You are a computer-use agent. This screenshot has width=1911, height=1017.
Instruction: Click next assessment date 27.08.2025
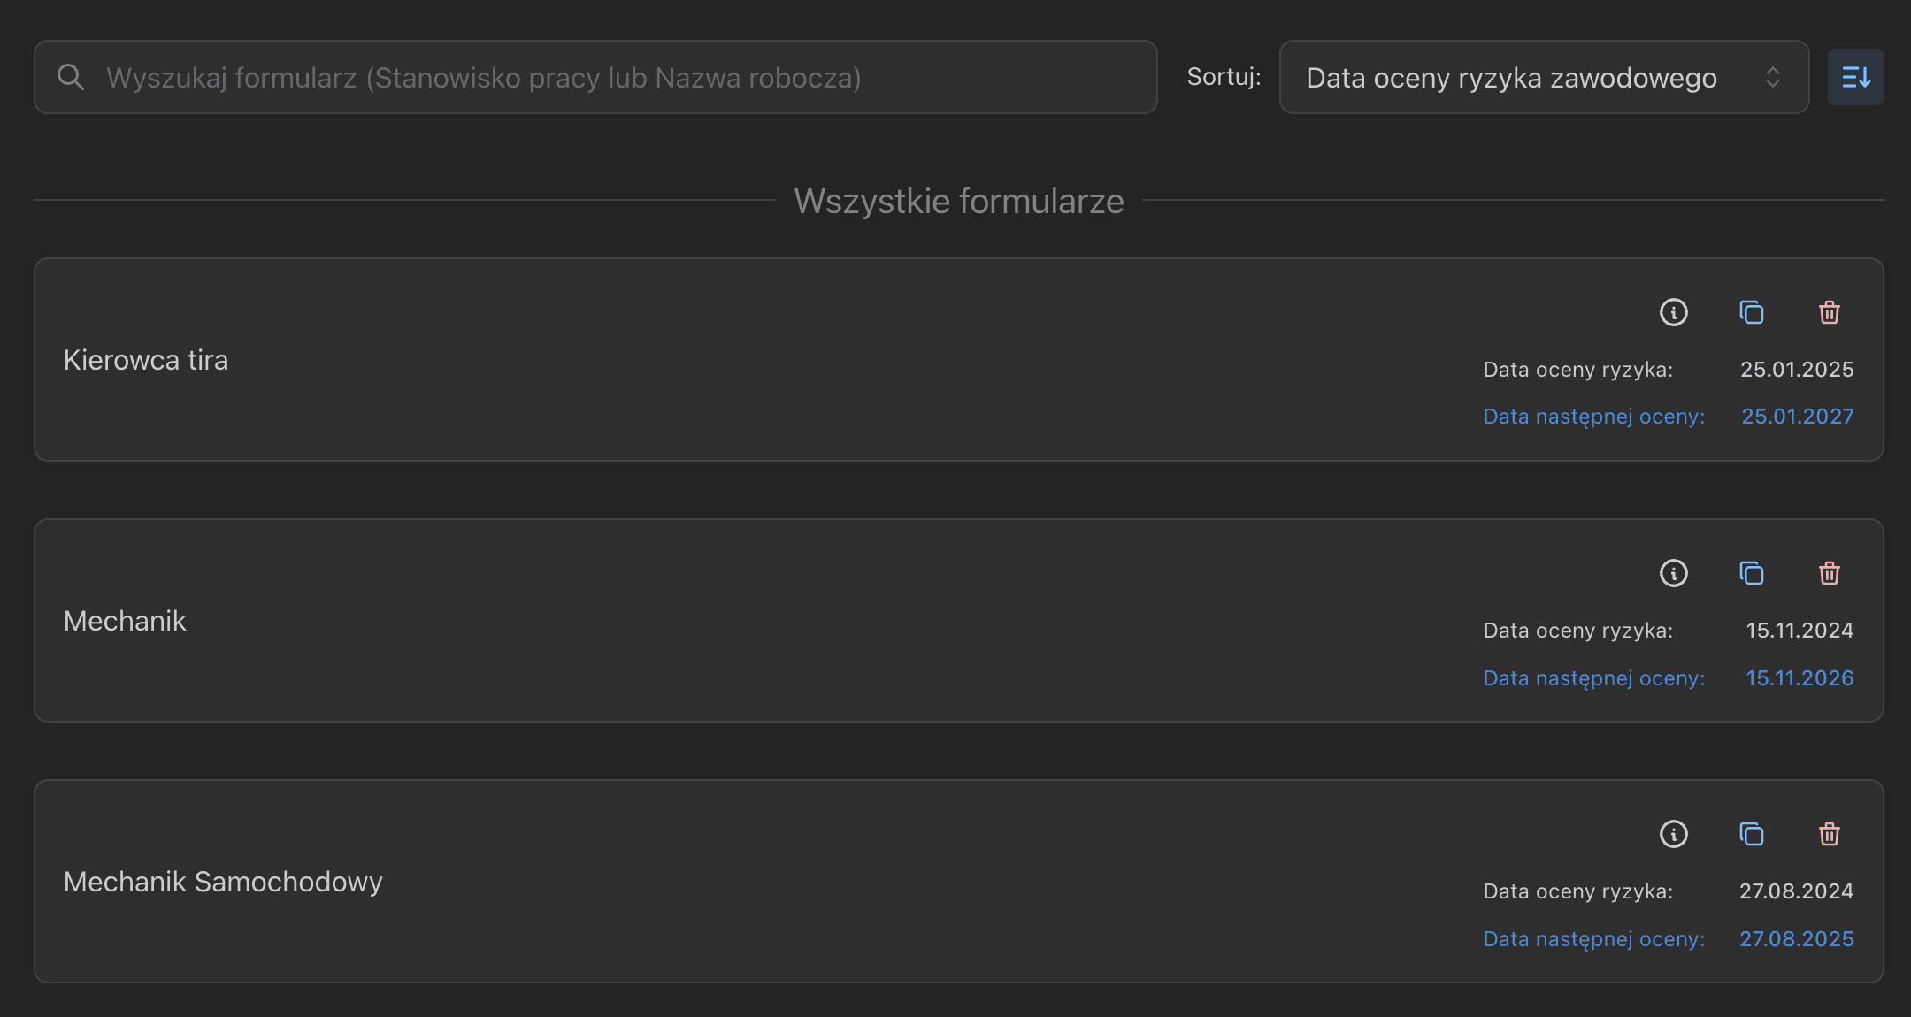(1796, 938)
